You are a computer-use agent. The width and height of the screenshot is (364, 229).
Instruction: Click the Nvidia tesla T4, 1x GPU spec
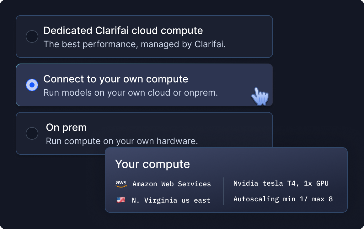pyautogui.click(x=281, y=183)
